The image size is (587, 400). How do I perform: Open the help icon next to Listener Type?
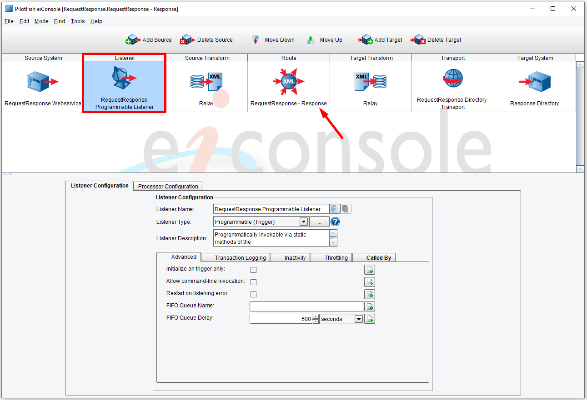[335, 222]
